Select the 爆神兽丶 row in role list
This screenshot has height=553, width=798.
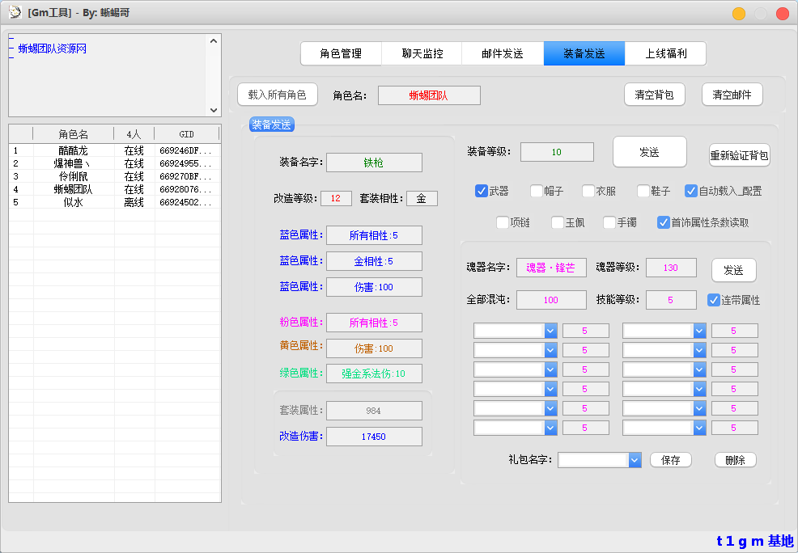pyautogui.click(x=115, y=163)
